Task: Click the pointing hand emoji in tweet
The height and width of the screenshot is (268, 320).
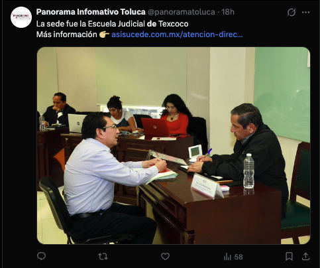Action: click(x=104, y=34)
